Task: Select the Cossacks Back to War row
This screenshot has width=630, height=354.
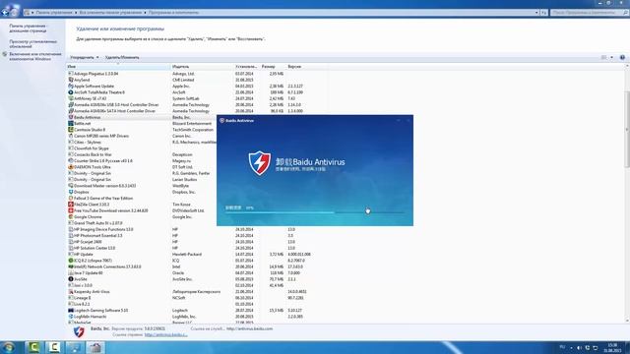Action: coord(142,154)
